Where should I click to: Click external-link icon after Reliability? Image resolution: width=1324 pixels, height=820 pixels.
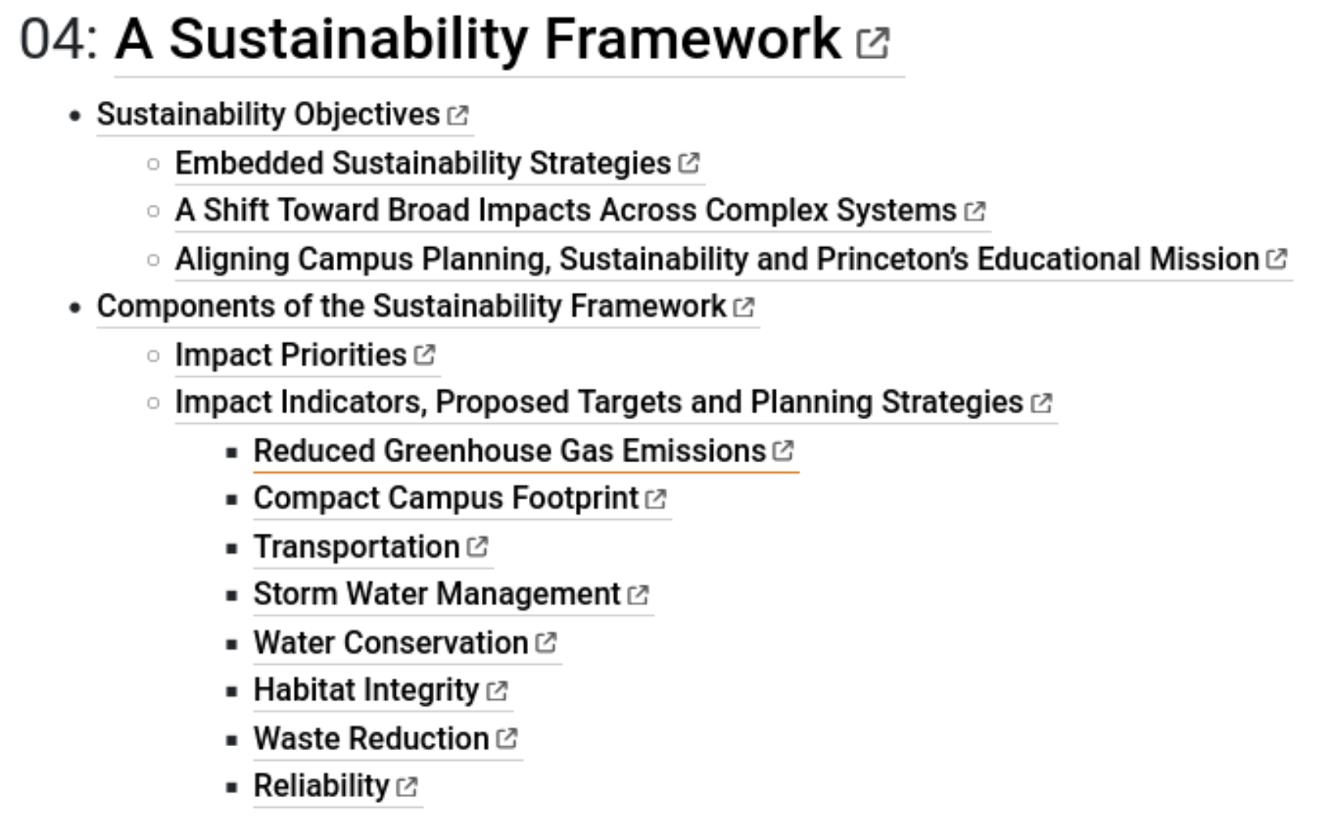click(406, 786)
